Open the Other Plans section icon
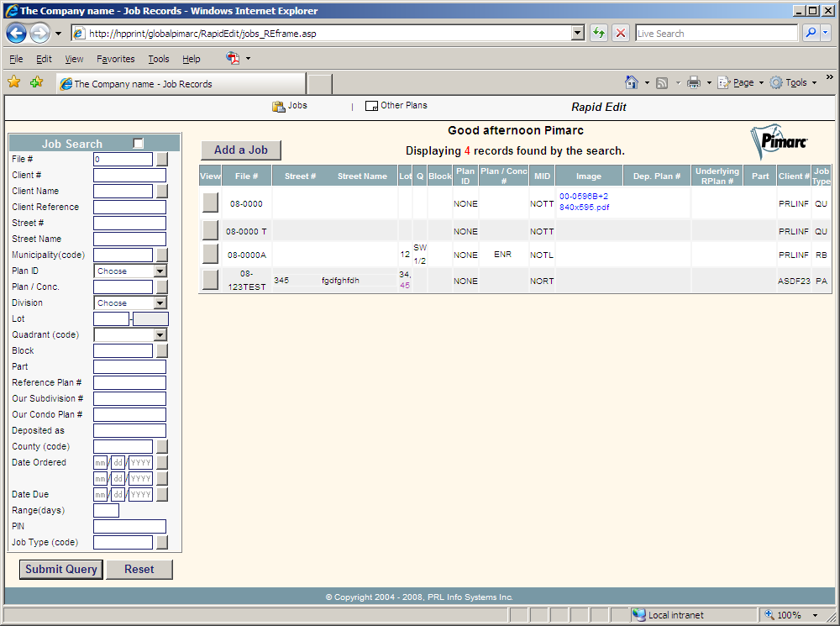 pos(371,106)
